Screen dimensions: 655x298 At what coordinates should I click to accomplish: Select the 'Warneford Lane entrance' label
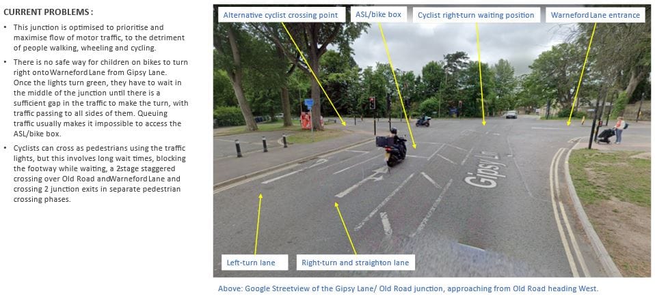tap(596, 15)
